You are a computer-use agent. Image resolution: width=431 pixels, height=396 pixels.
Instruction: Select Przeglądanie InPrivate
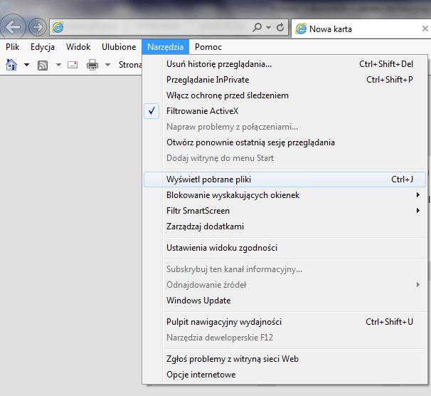(284, 80)
